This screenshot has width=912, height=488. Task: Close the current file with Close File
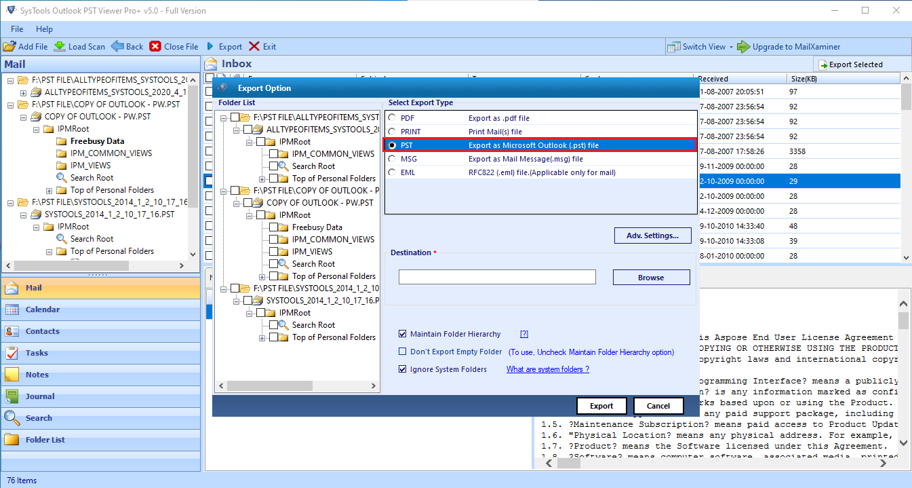pyautogui.click(x=174, y=46)
